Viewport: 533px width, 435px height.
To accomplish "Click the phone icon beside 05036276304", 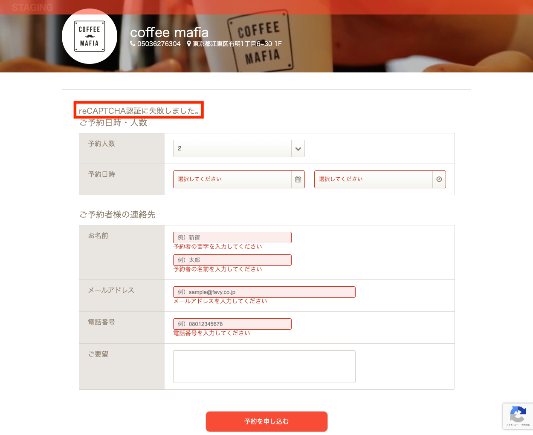I will [x=133, y=43].
